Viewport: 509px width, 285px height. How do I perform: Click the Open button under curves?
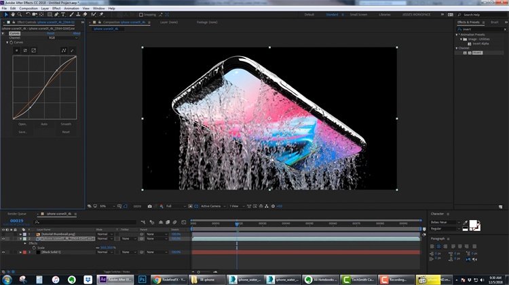[x=22, y=124]
